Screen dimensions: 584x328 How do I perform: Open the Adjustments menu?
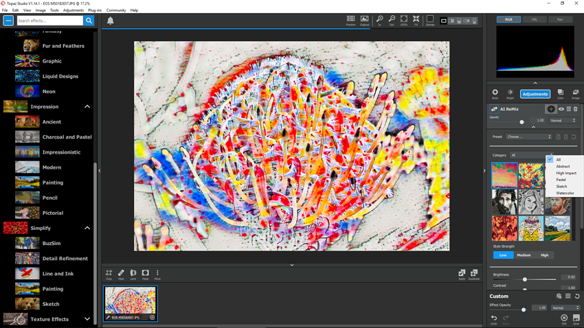coord(73,10)
